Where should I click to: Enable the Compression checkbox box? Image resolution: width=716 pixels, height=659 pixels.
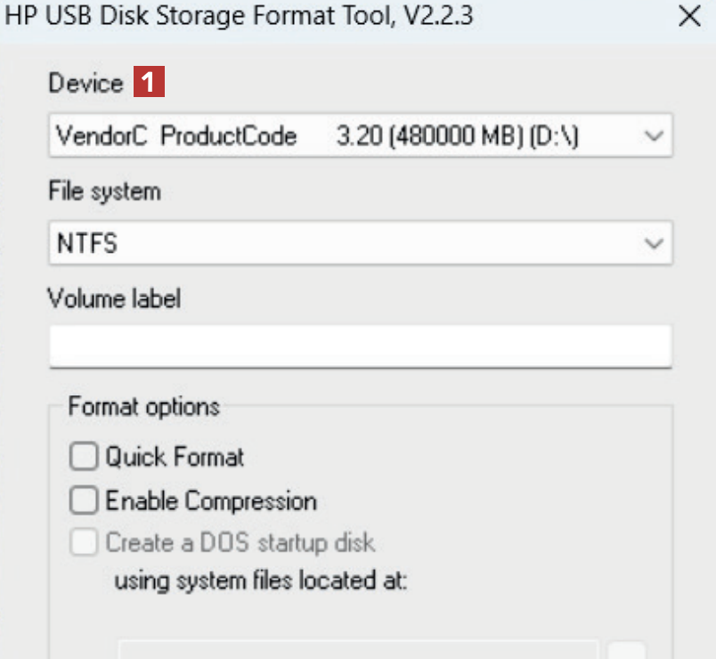coord(84,500)
